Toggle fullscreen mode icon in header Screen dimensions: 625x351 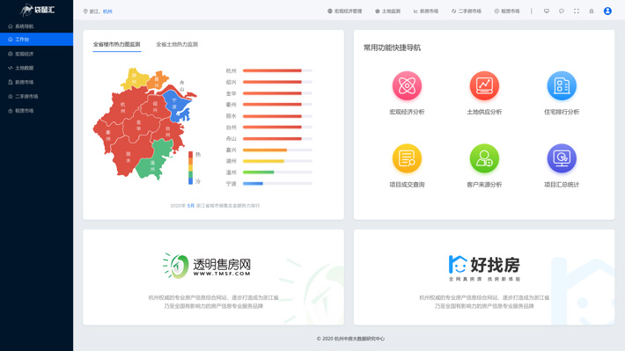click(577, 11)
